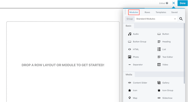
Task: Open module search with magnifier icon
Action: tap(181, 19)
